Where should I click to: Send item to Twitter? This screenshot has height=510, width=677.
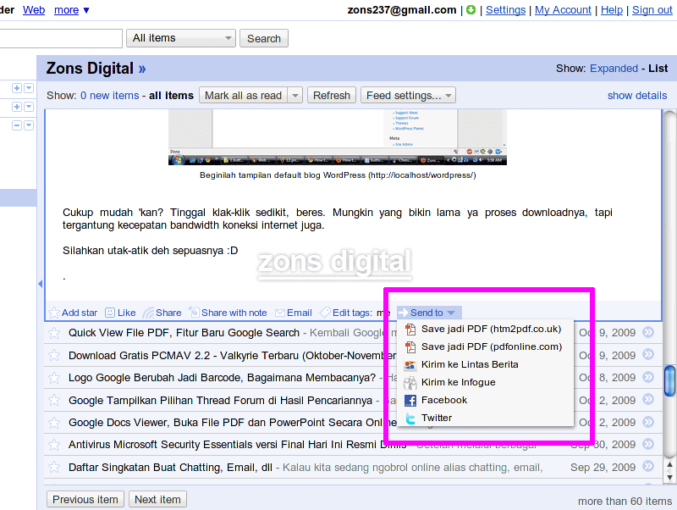(x=485, y=418)
